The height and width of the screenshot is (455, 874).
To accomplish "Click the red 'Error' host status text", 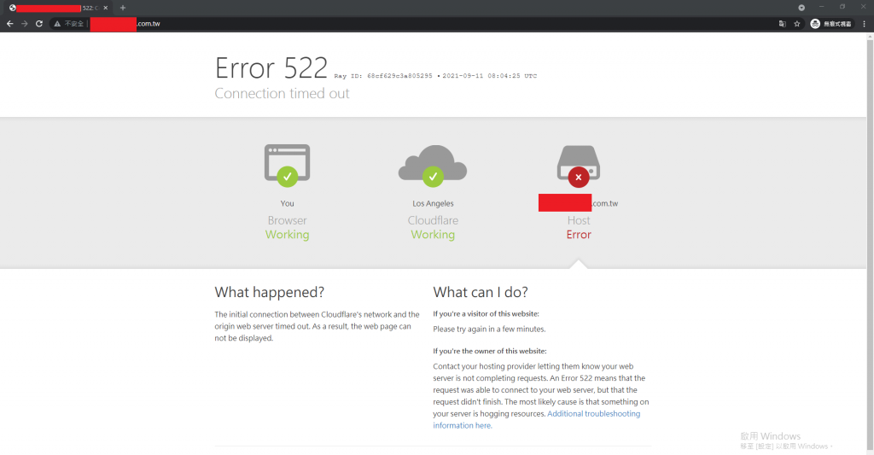I will point(579,235).
